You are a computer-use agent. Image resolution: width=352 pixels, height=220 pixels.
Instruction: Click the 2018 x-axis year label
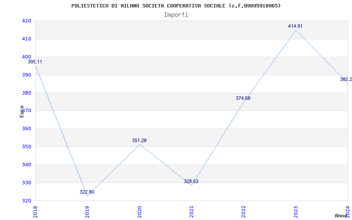pyautogui.click(x=35, y=212)
